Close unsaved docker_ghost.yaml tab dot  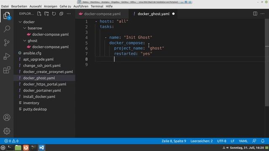pos(174,14)
